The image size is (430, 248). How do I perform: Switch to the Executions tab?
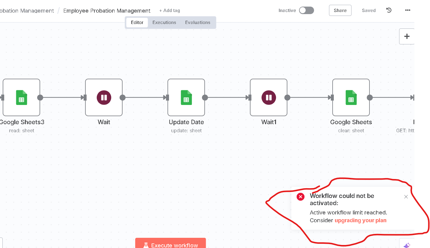[164, 22]
